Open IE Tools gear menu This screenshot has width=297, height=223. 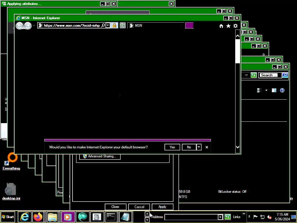point(236,26)
